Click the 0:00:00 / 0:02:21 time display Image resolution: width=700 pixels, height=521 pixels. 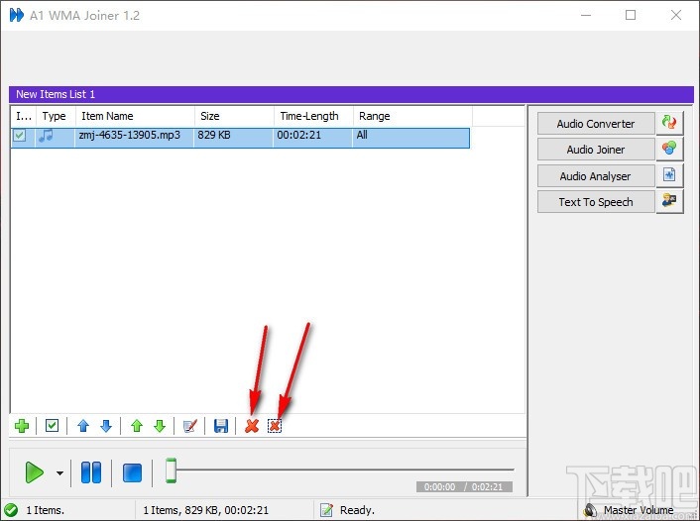[x=464, y=486]
